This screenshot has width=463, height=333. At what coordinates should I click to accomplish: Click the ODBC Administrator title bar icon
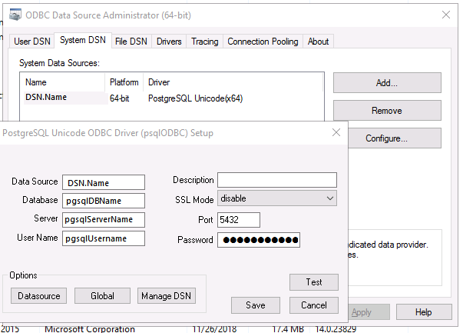15,14
